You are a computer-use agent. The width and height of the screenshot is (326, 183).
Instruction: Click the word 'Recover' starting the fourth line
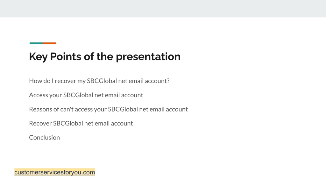40,123
